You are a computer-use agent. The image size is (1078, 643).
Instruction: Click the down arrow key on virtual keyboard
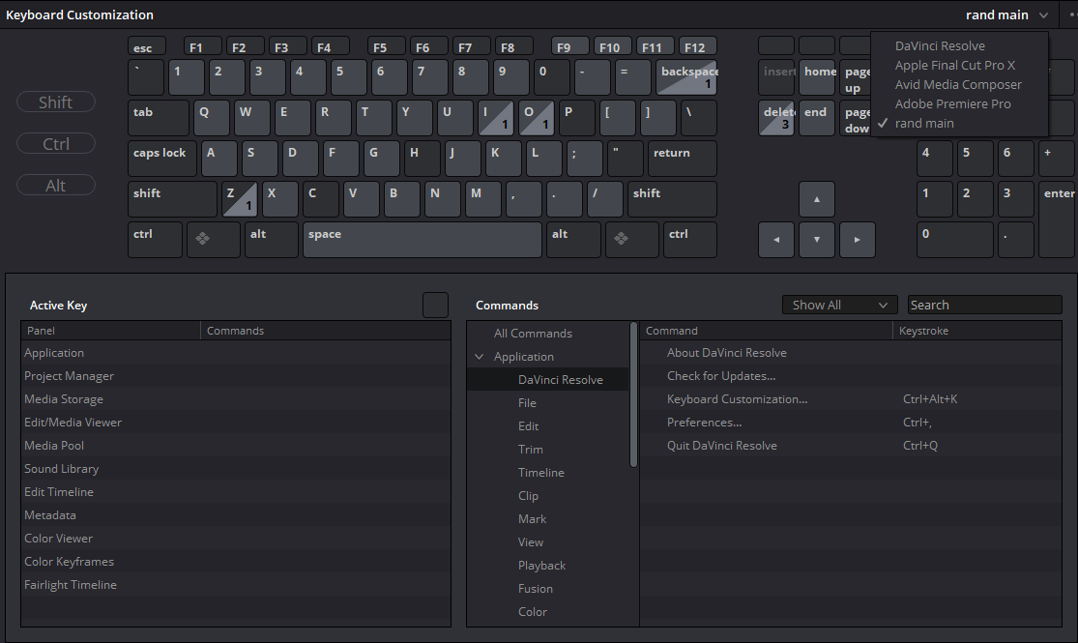point(817,240)
